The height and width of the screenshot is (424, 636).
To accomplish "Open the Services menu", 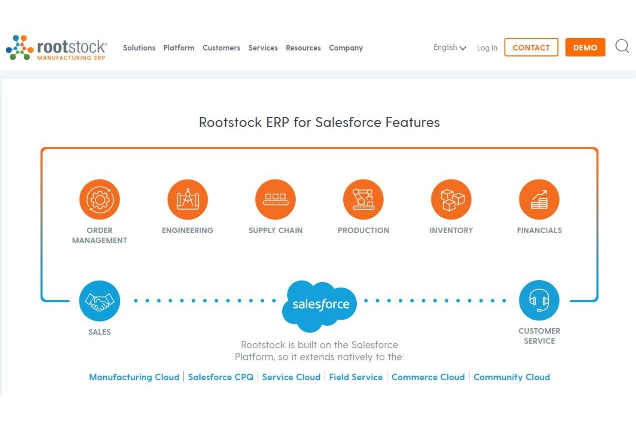I will point(263,48).
